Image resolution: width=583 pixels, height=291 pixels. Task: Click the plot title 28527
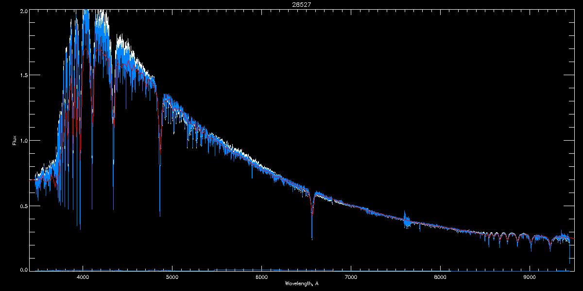(x=301, y=4)
